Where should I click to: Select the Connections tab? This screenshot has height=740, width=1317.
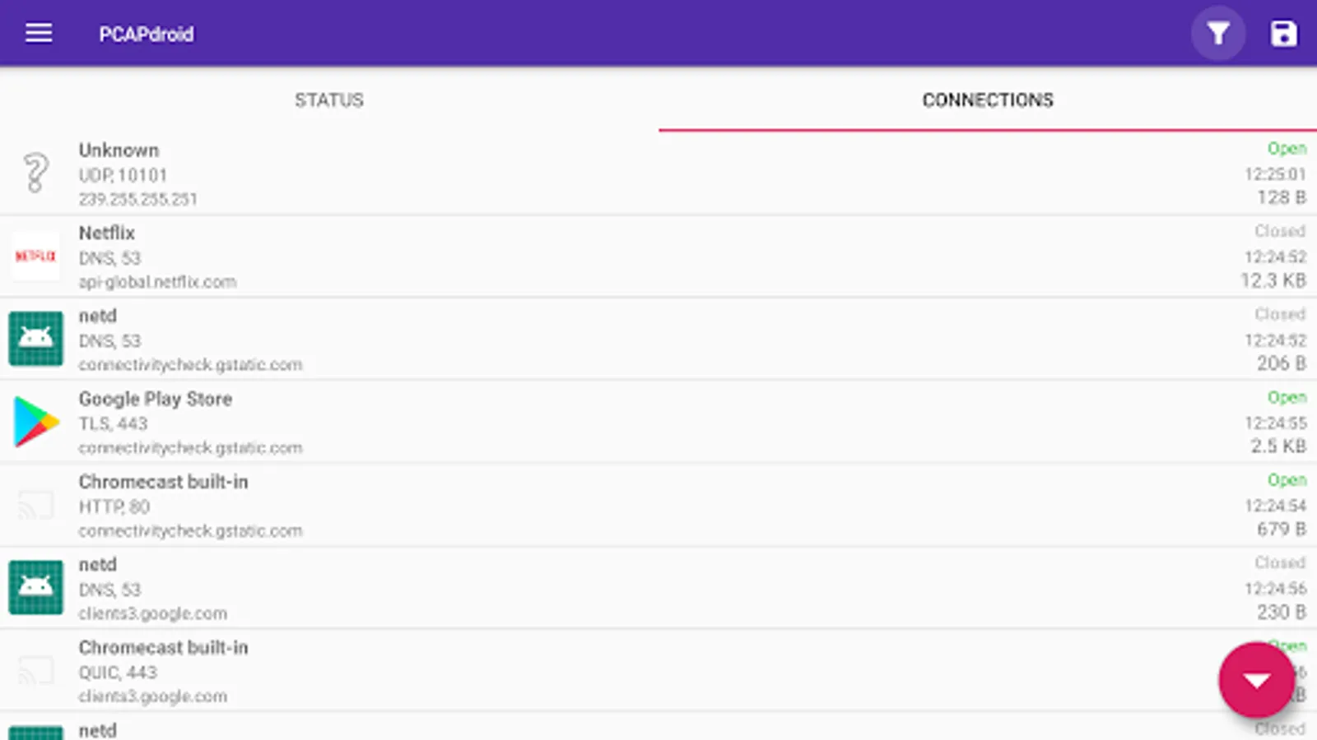(x=987, y=100)
